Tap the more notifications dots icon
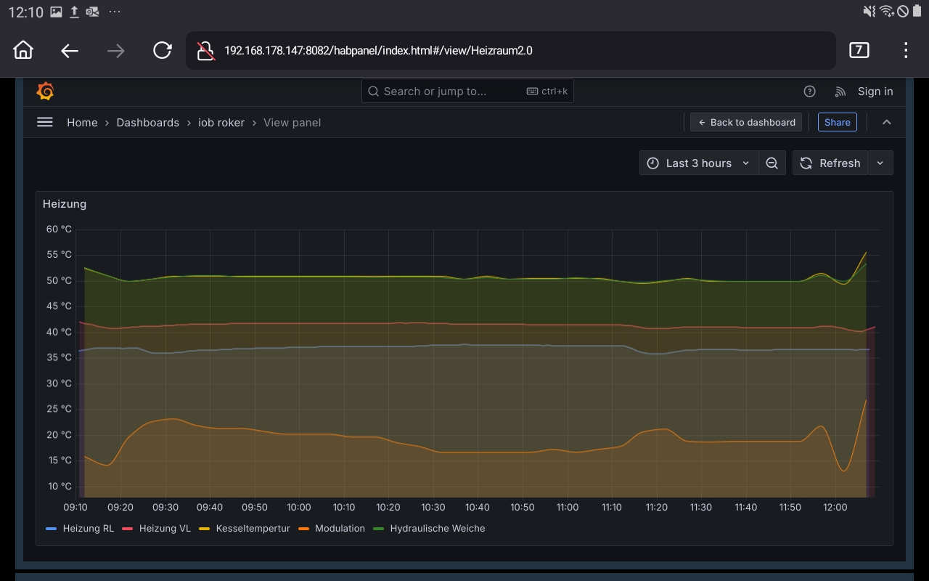Image resolution: width=929 pixels, height=581 pixels. pos(113,12)
